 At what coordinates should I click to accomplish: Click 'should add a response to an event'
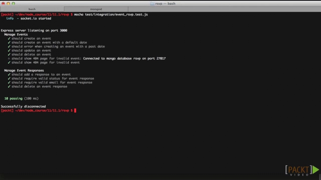(x=41, y=74)
